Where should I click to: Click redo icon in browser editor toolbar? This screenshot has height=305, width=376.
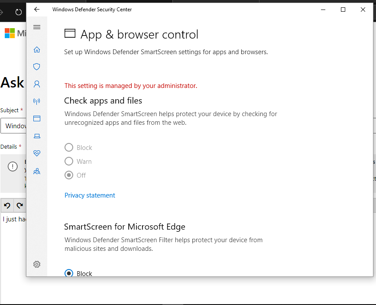pyautogui.click(x=20, y=205)
